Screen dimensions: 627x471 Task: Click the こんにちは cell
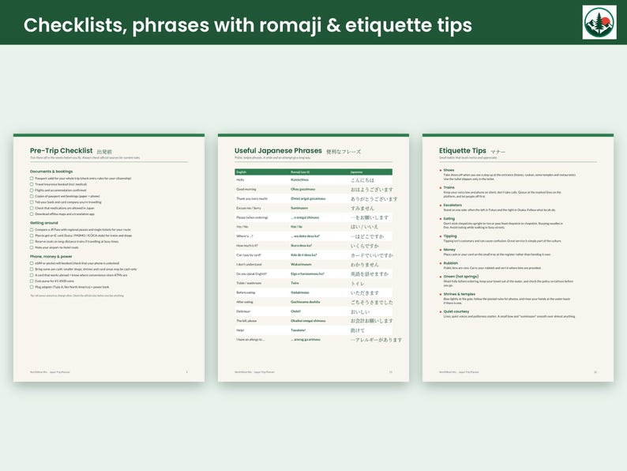coord(362,180)
